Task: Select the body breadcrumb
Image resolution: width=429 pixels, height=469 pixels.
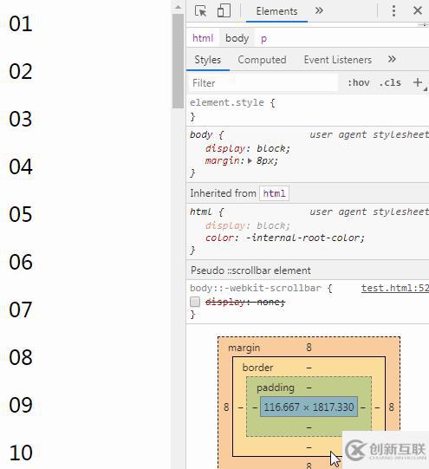Action: point(237,38)
